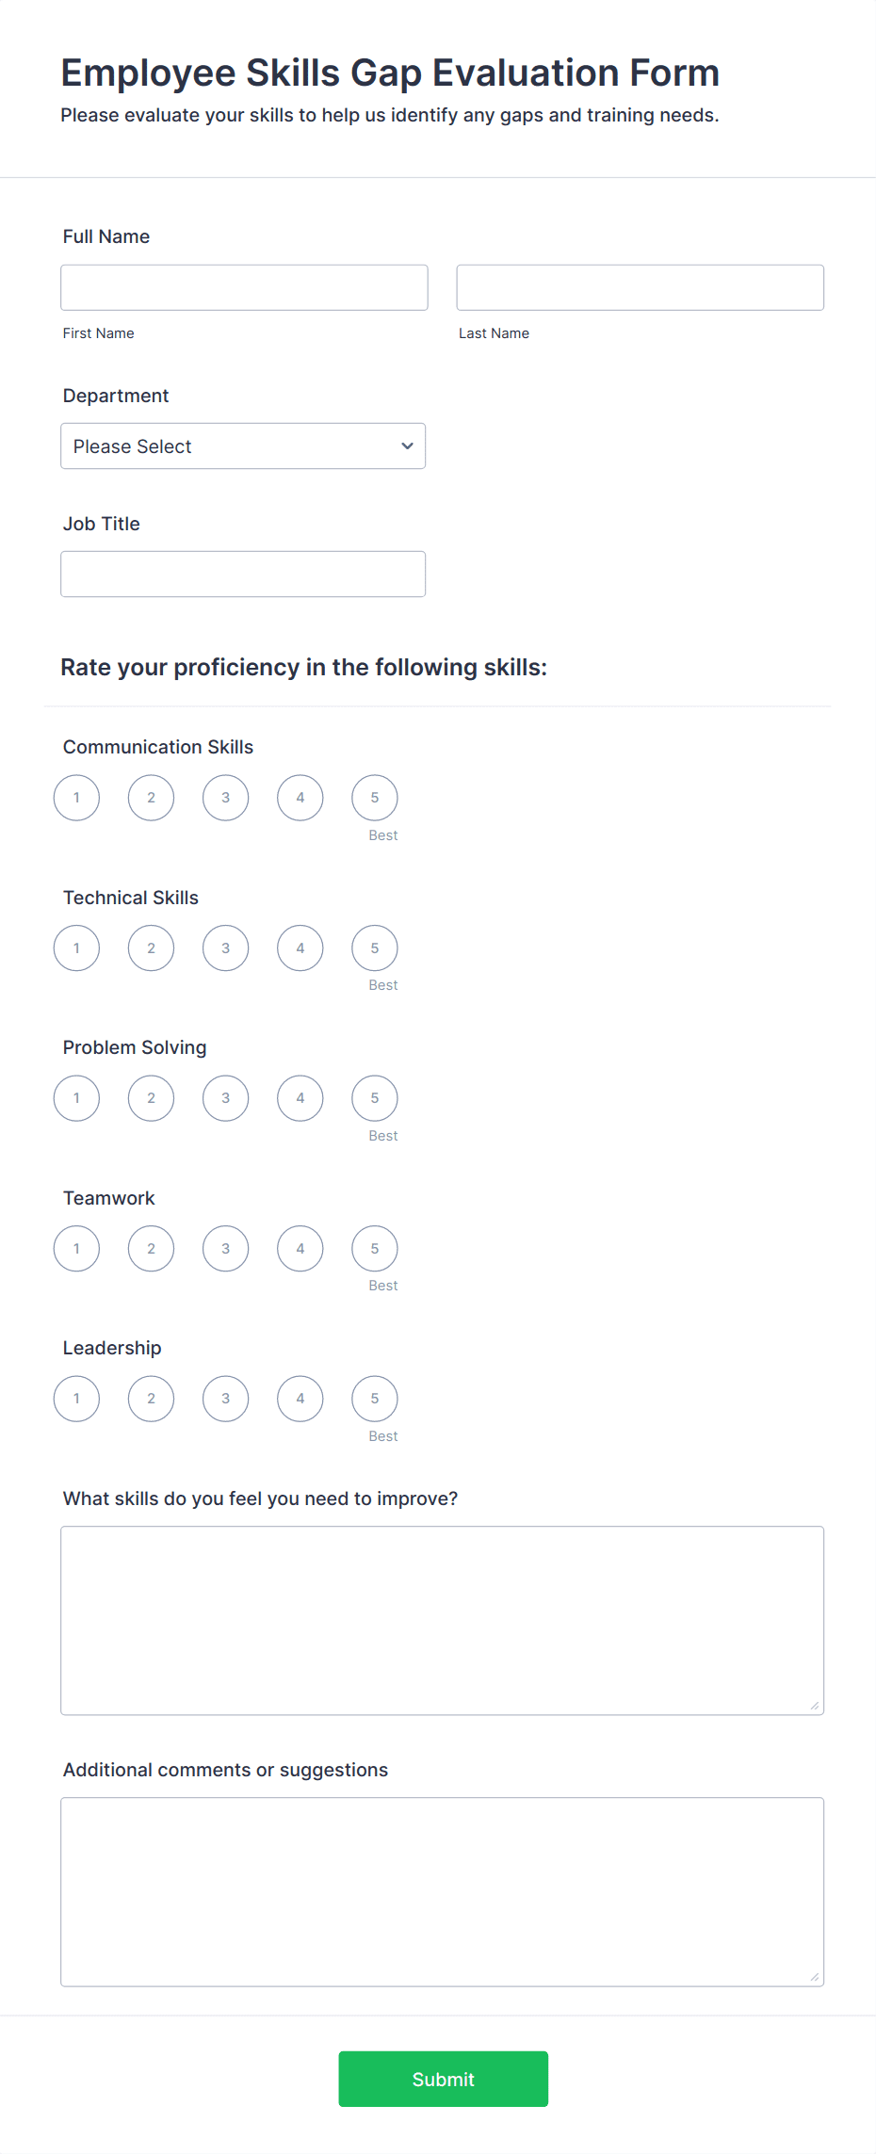This screenshot has width=876, height=2154.
Task: Rate Leadership as 2
Action: tap(151, 1399)
